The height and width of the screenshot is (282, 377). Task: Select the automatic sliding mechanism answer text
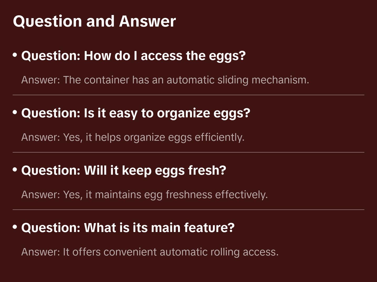click(x=165, y=80)
